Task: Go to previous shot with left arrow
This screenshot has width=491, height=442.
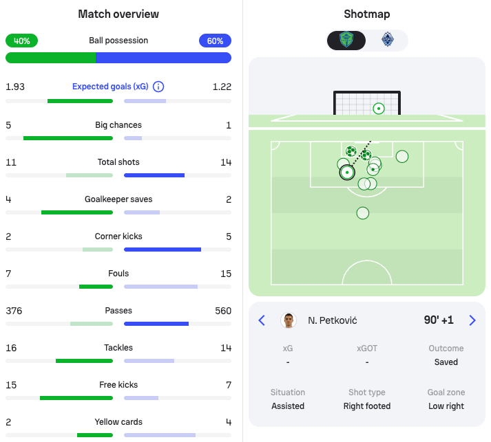Action: (262, 320)
